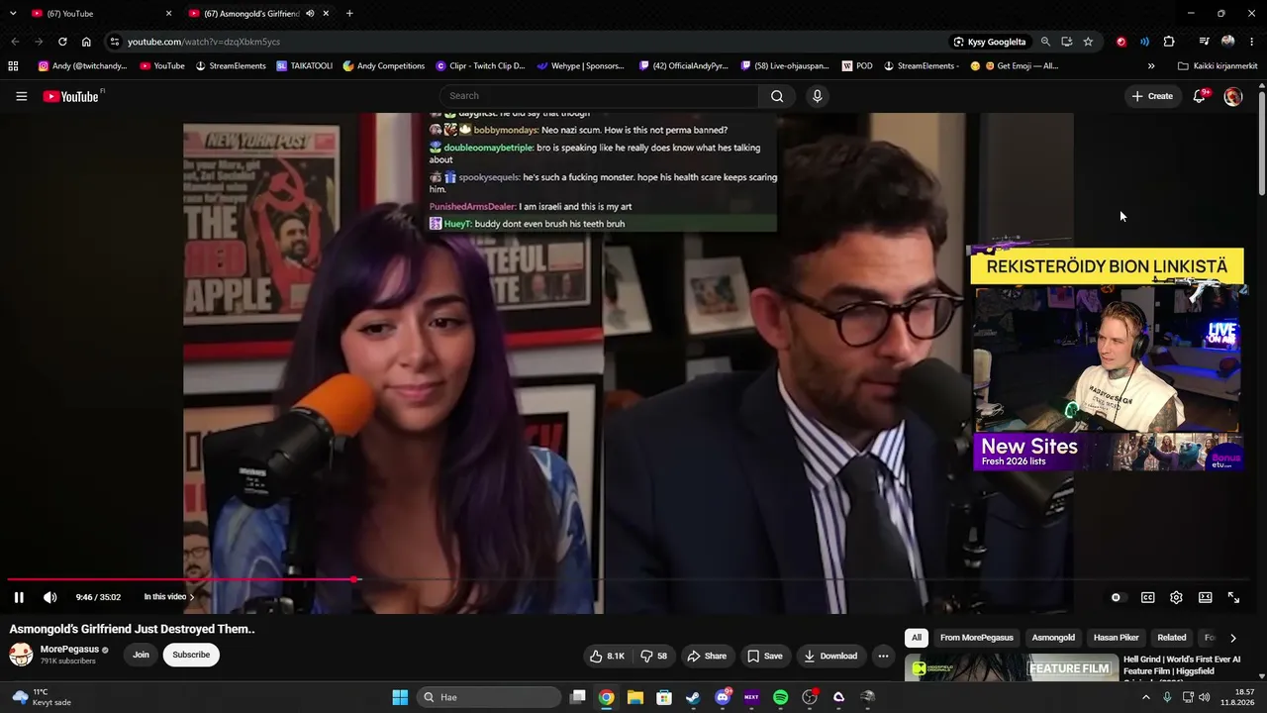The height and width of the screenshot is (713, 1267).
Task: View YouTube notifications bell
Action: pyautogui.click(x=1200, y=96)
